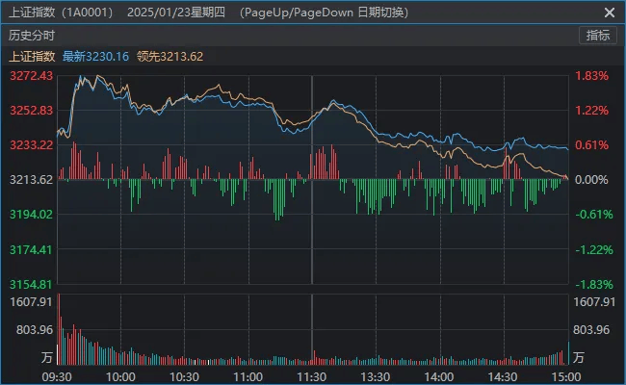The height and width of the screenshot is (385, 626).
Task: Toggle the 最新3230.16 blue line legend
Action: pos(96,57)
